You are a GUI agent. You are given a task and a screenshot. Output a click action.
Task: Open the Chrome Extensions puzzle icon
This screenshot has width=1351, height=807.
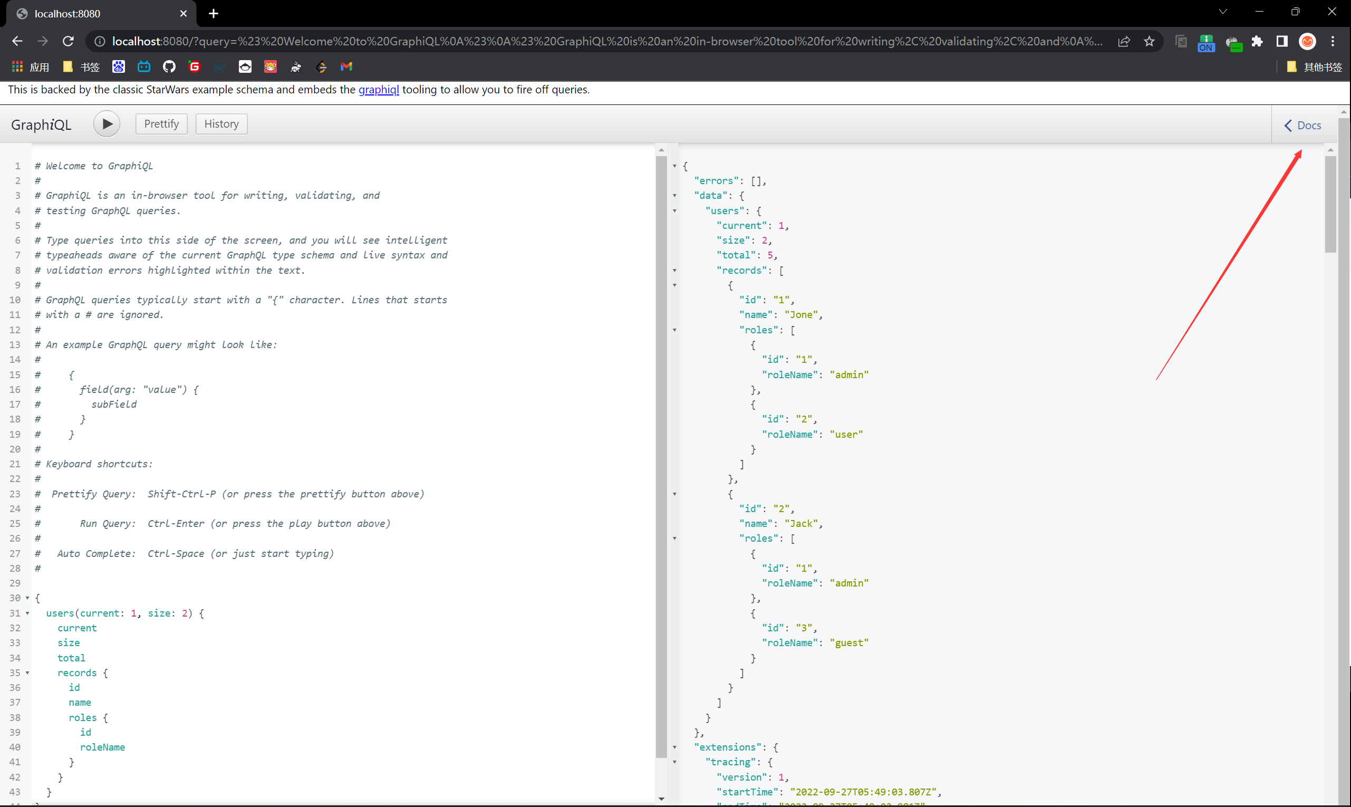coord(1257,41)
